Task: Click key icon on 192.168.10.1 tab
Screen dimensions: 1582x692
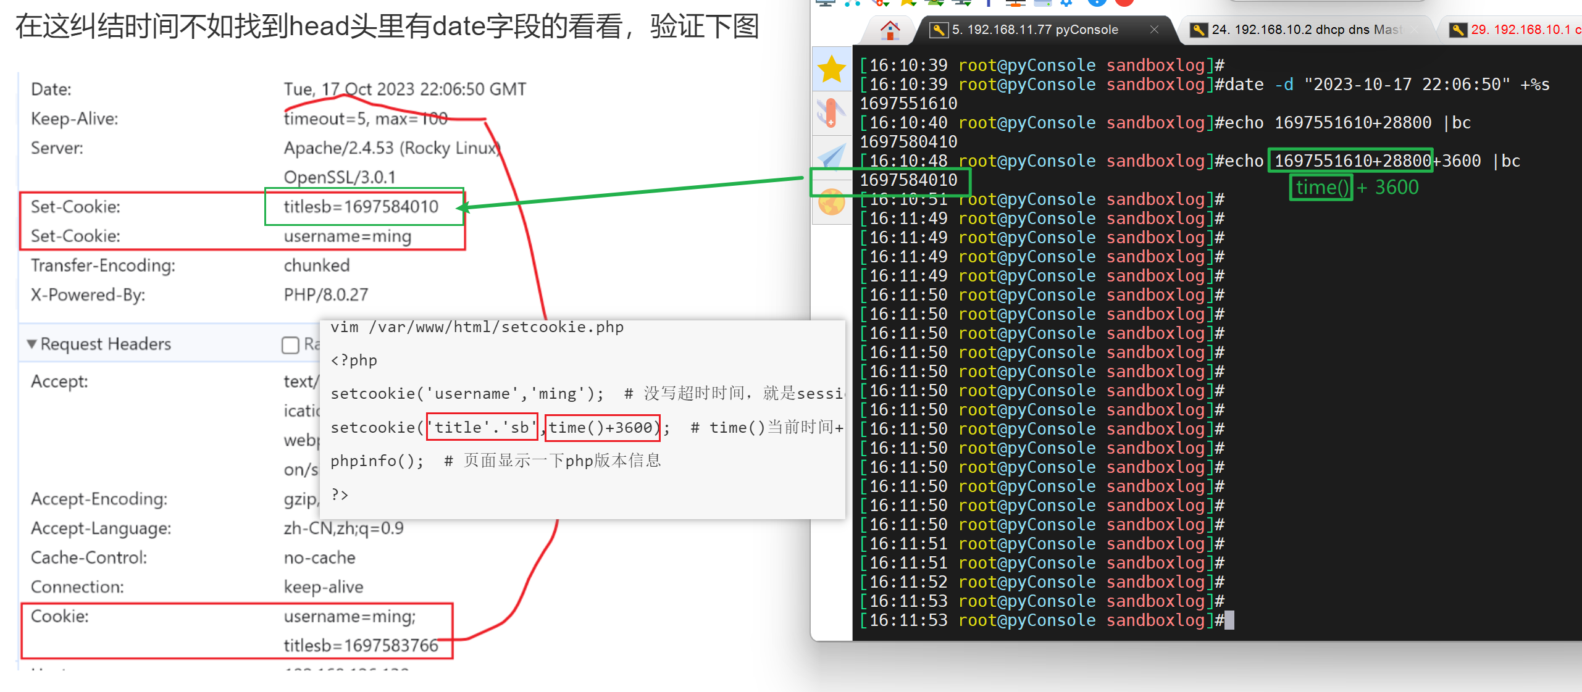Action: [1458, 30]
